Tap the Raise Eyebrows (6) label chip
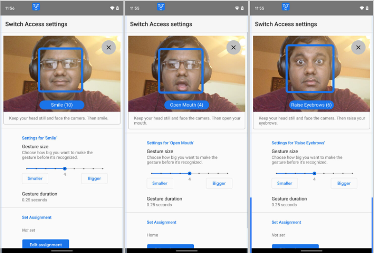This screenshot has height=253, width=374. (311, 105)
